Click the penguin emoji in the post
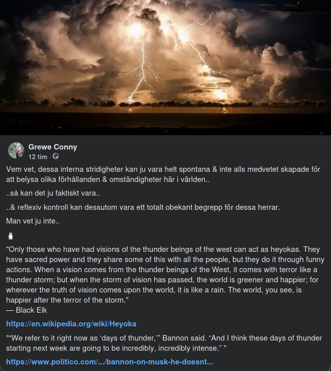The height and width of the screenshot is (371, 331). tap(11, 236)
